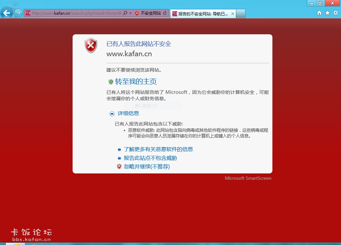Select the 报告的不安全网站 tab
This screenshot has height=245, width=341.
(x=203, y=14)
